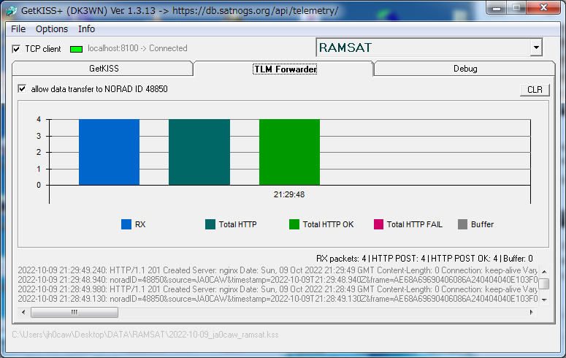Viewport: 566px width, 358px height.
Task: Click the green Total HTTP OK bar
Action: point(289,152)
